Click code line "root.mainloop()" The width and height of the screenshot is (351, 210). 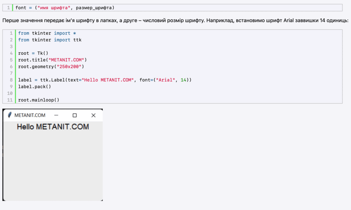[39, 100]
